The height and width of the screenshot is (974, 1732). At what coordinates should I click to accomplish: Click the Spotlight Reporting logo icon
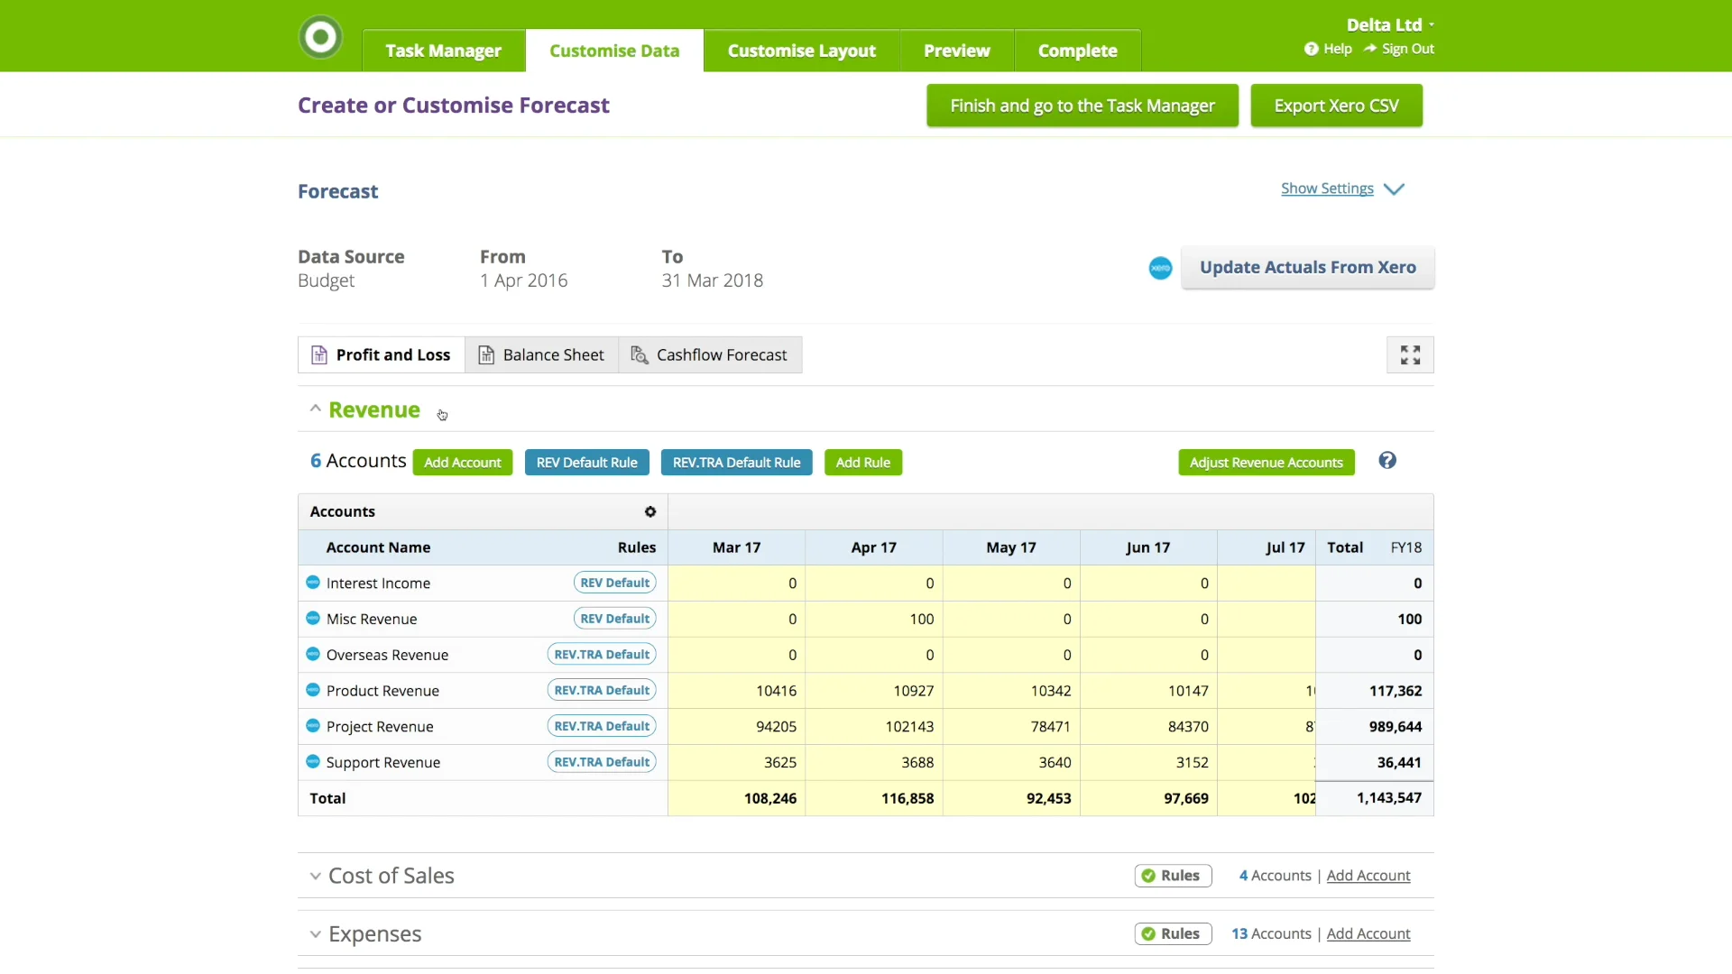(x=320, y=38)
